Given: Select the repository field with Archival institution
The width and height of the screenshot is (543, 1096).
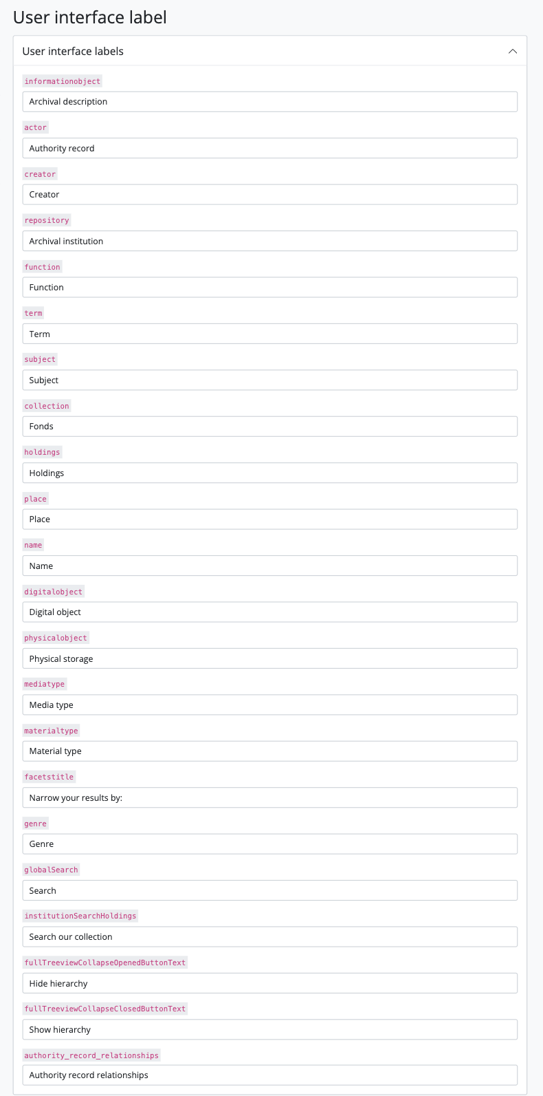Looking at the screenshot, I should [269, 241].
